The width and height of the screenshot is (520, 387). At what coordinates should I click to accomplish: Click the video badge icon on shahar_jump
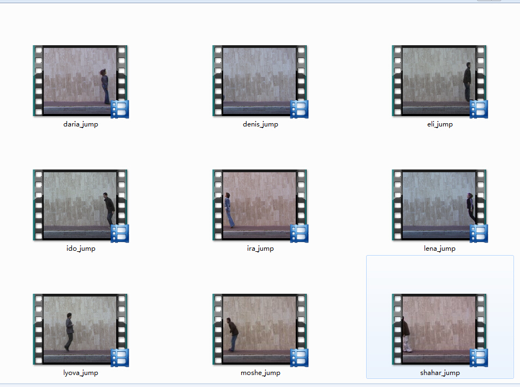click(479, 358)
